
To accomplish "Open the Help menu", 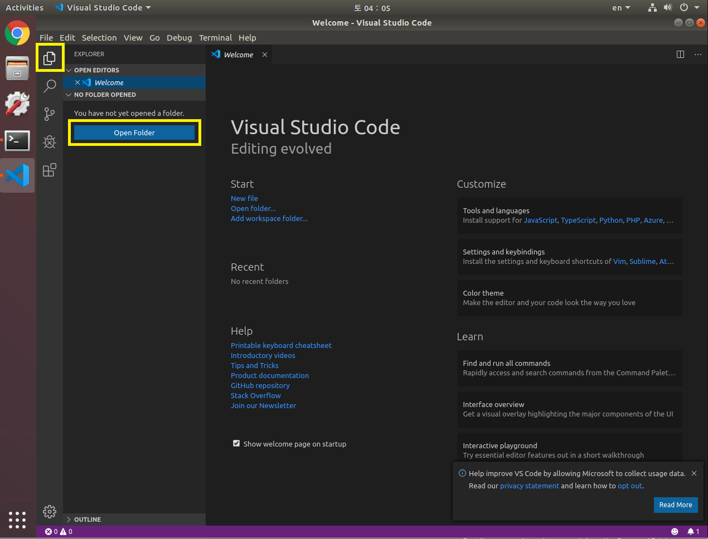I will tap(248, 38).
